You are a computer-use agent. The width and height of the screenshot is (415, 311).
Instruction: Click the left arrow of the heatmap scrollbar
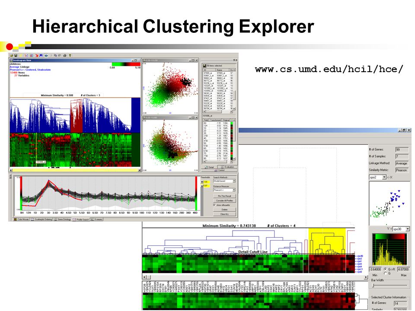(x=144, y=277)
